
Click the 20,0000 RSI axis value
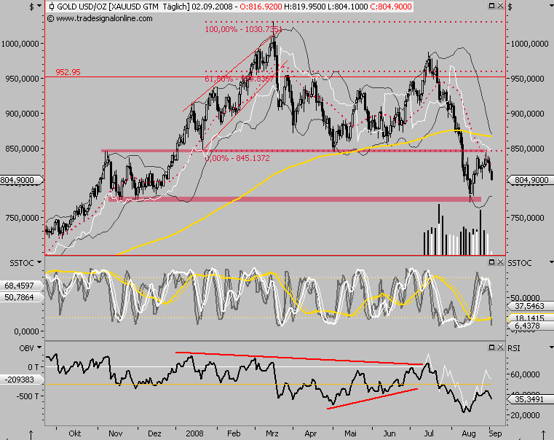tap(525, 415)
